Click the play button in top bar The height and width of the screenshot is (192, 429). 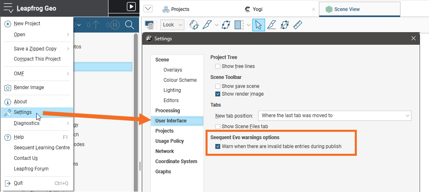[131, 7]
